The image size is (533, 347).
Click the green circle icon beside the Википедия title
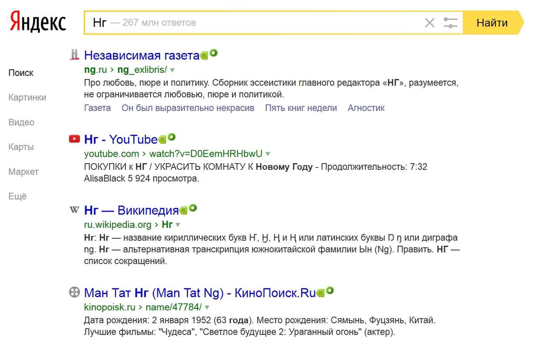click(x=193, y=208)
